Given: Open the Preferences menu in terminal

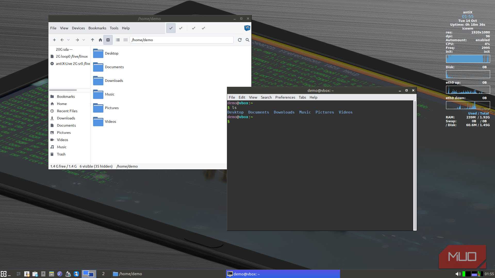Looking at the screenshot, I should click(x=285, y=97).
